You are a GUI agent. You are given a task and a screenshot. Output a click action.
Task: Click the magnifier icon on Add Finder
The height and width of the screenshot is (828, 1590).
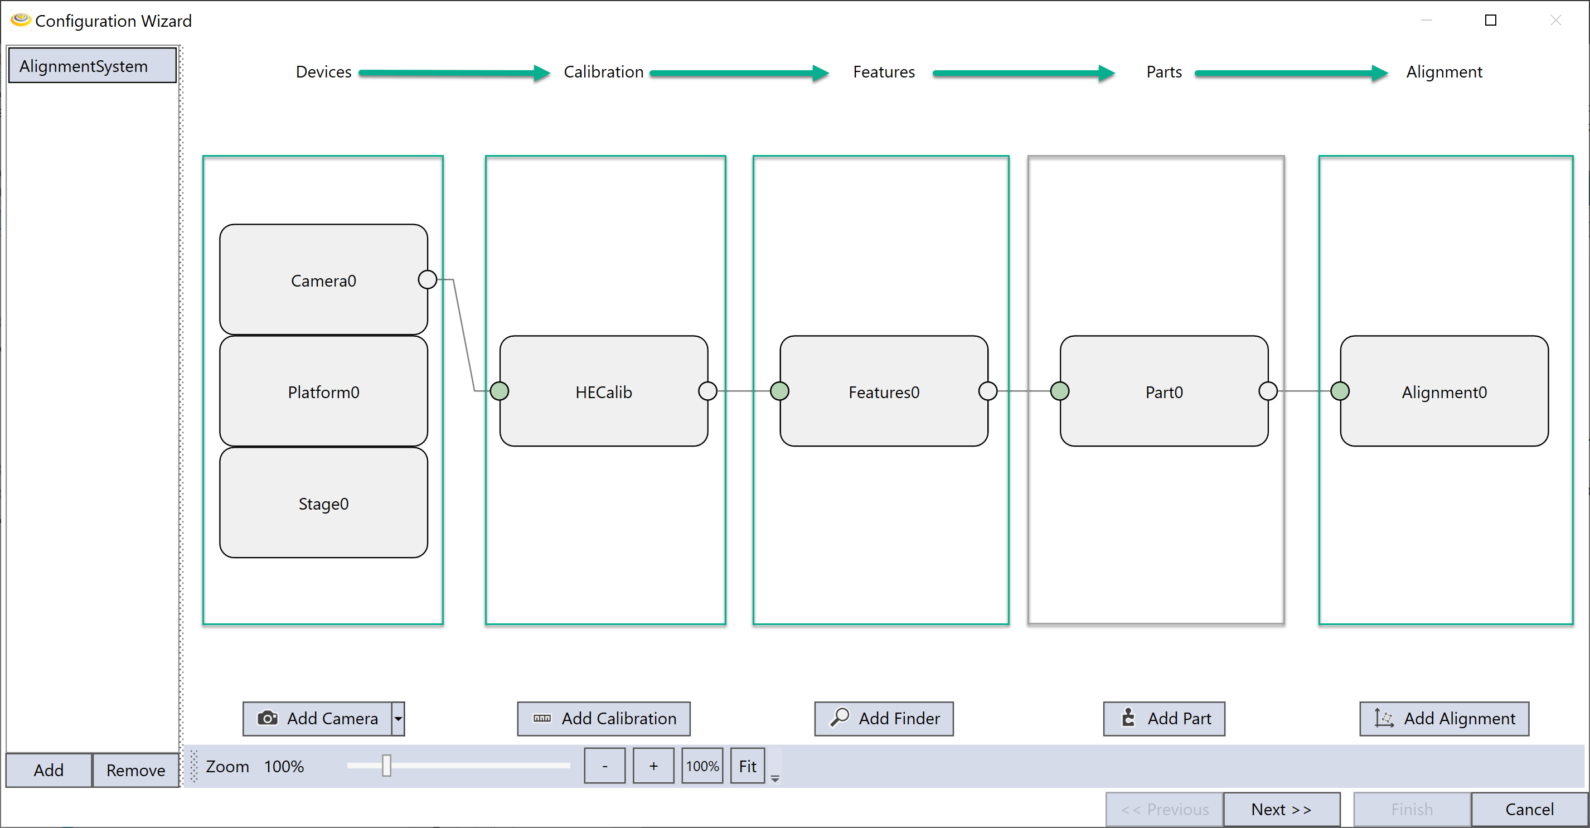coord(840,718)
